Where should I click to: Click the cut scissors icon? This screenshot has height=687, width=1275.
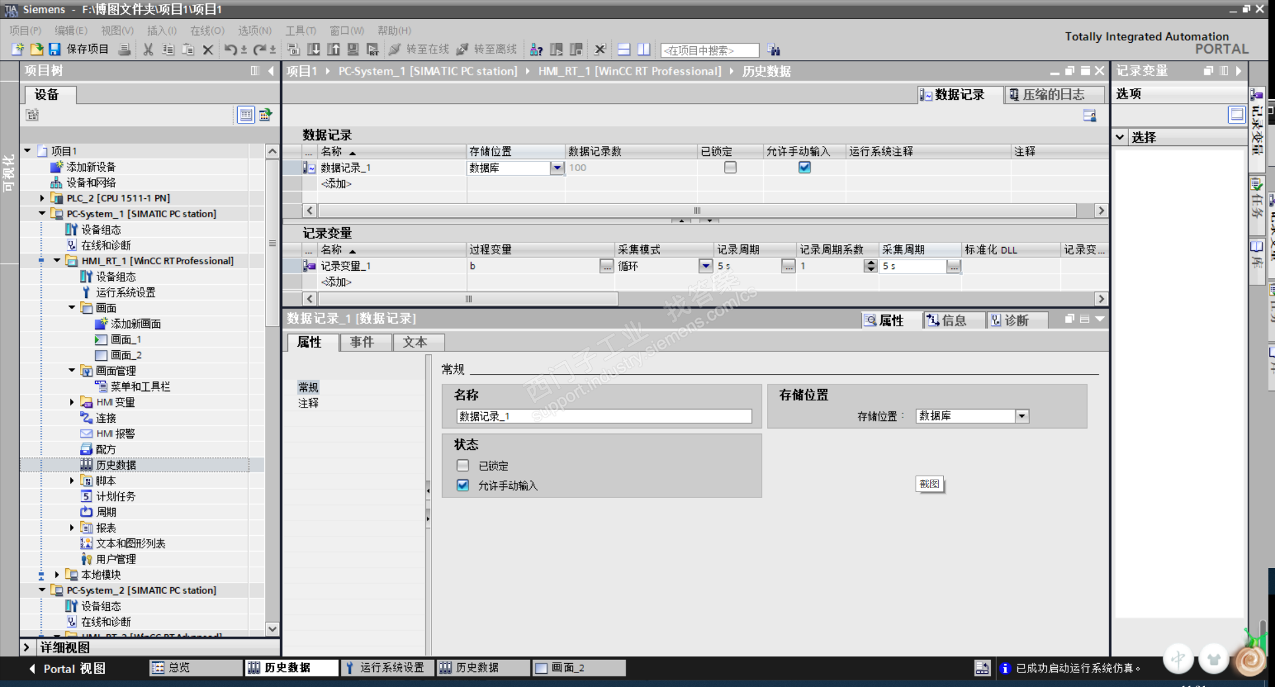[148, 50]
